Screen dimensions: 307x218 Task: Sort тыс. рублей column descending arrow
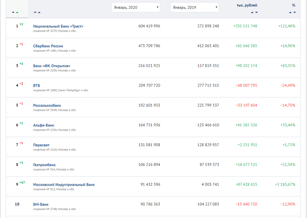(x=256, y=12)
